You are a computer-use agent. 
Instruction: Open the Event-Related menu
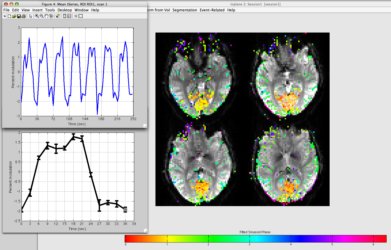click(212, 10)
